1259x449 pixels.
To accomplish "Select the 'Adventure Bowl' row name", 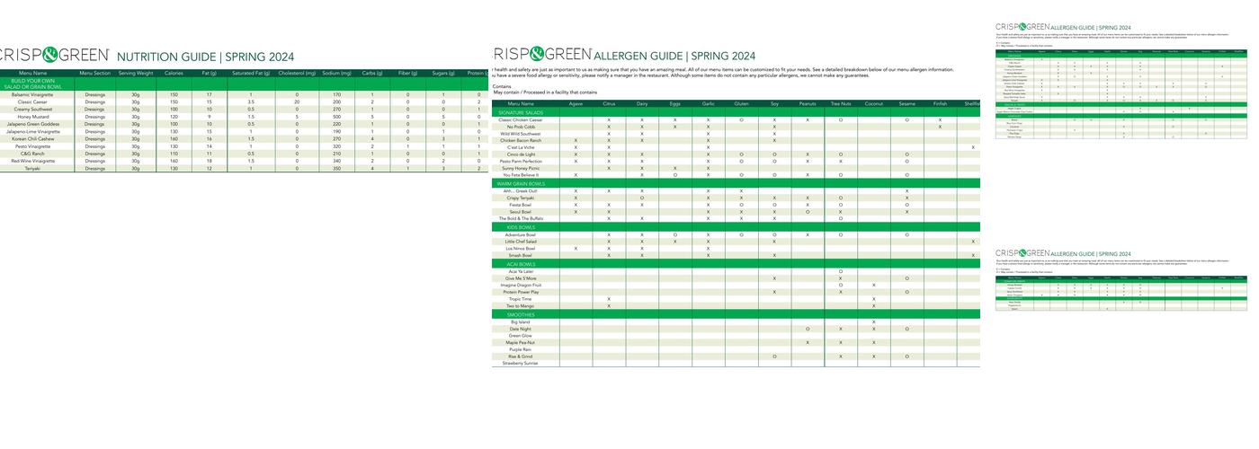I will click(x=521, y=234).
